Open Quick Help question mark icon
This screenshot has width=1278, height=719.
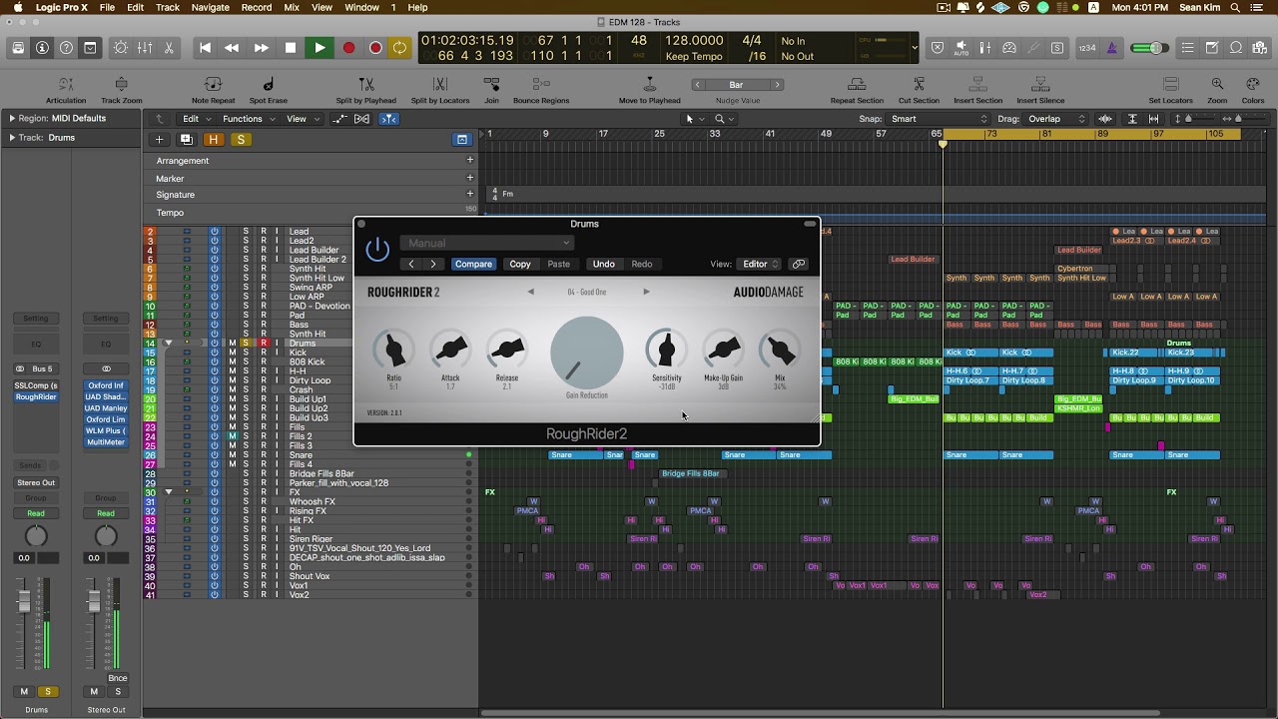tap(66, 48)
